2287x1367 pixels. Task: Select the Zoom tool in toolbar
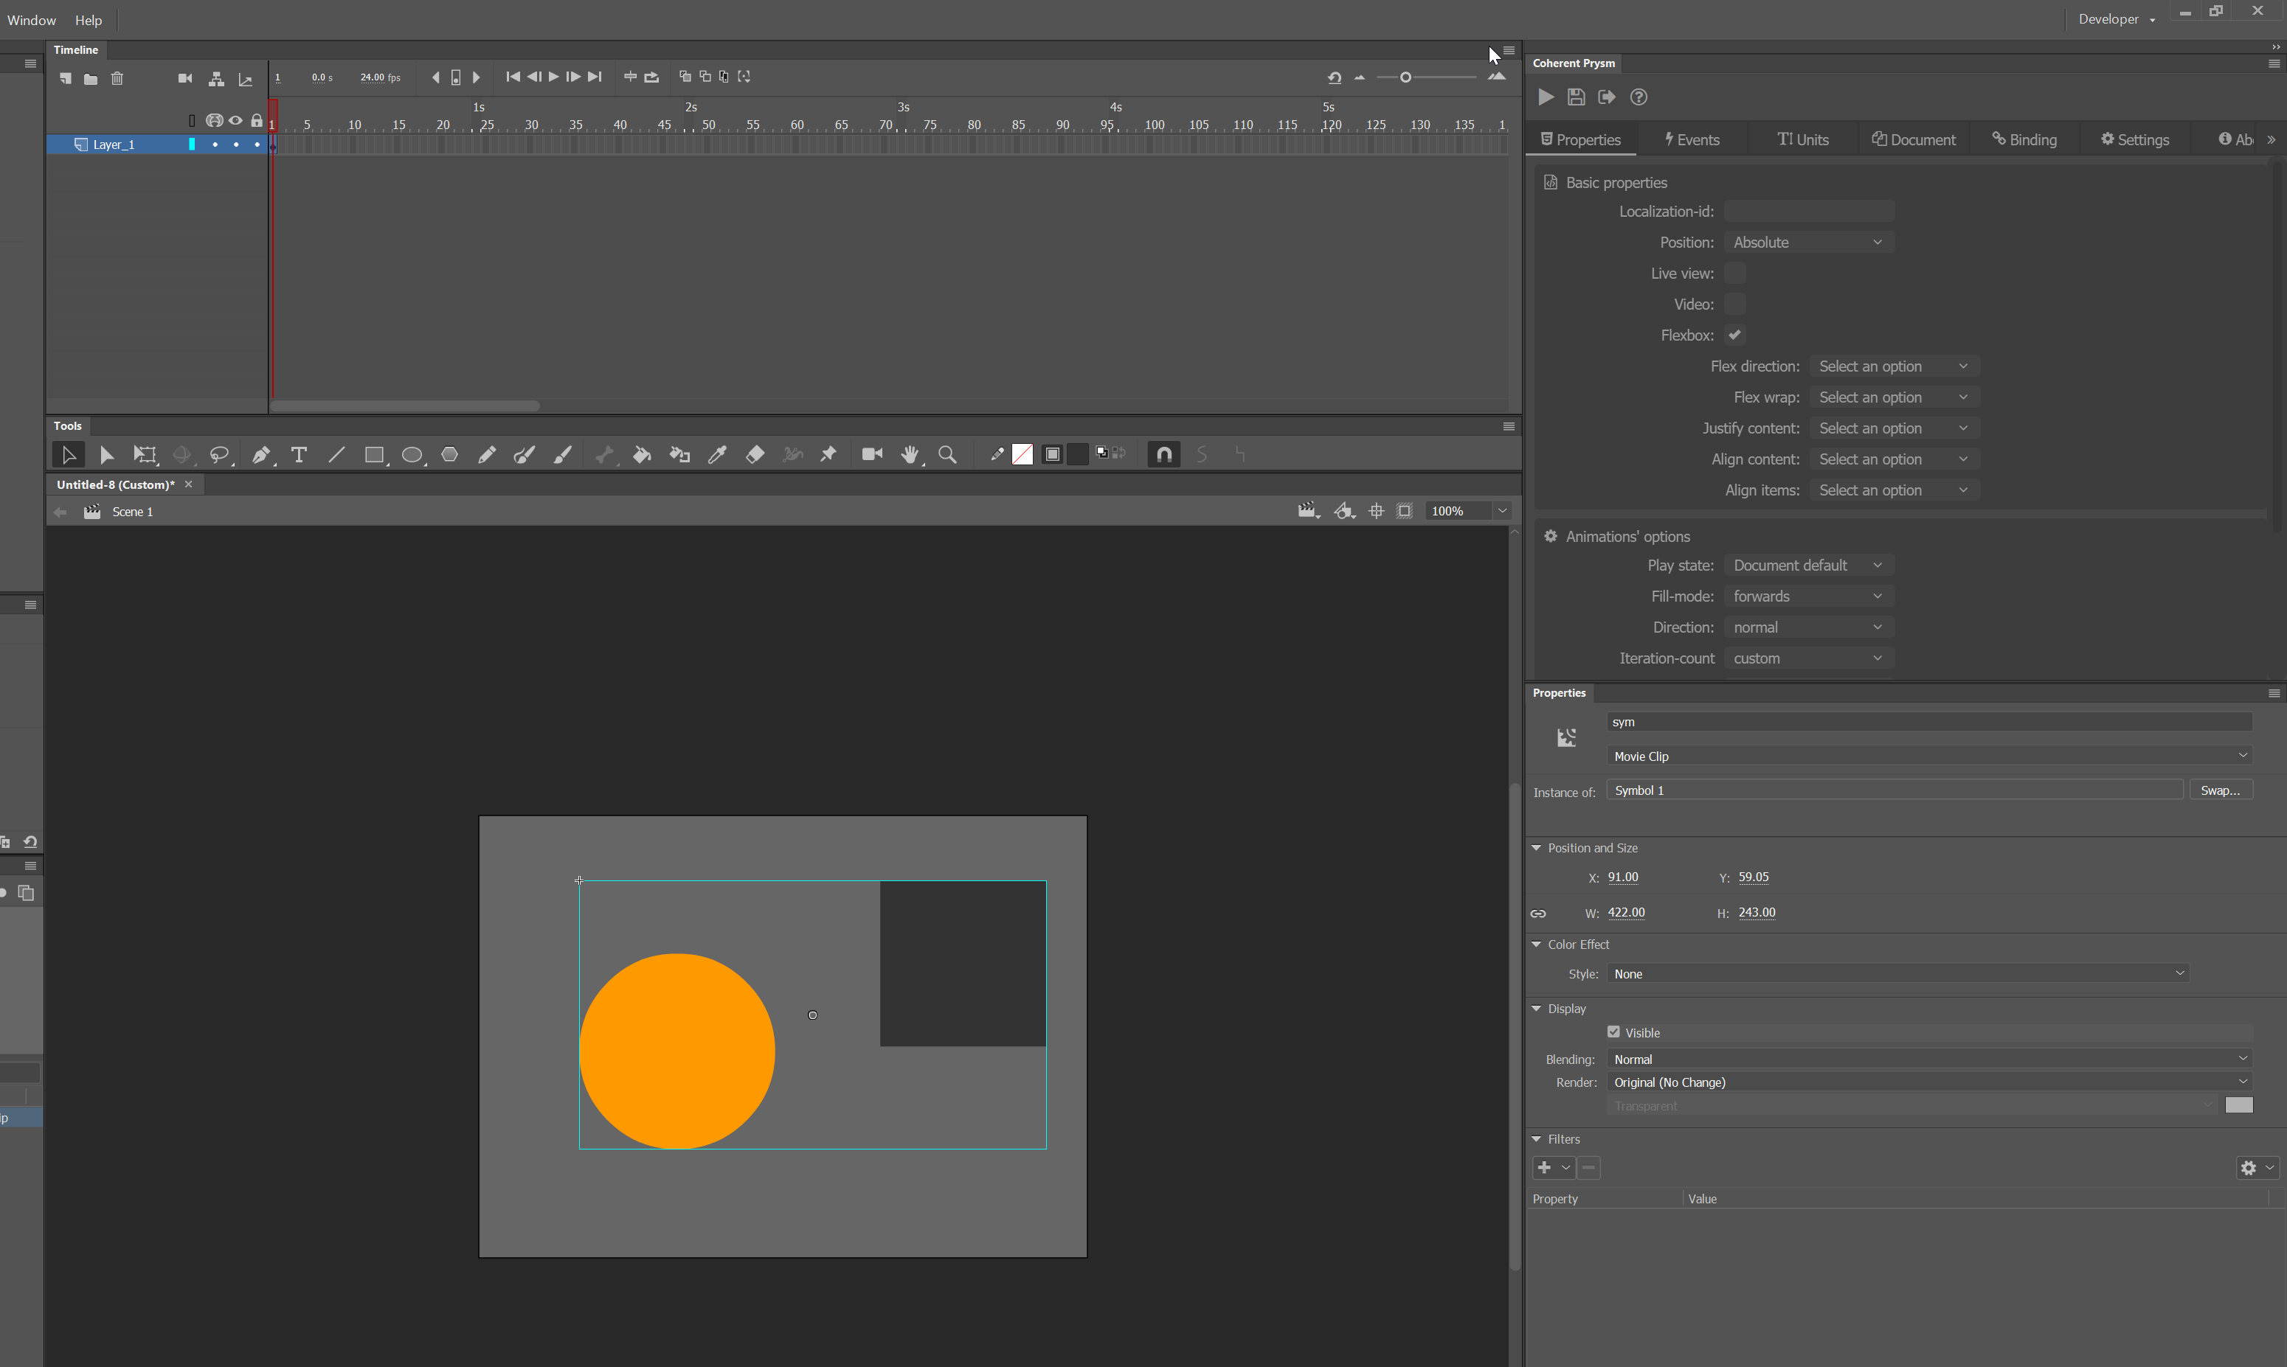[x=947, y=454]
